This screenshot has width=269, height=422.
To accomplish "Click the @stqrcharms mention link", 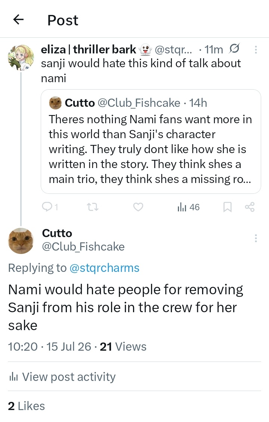I will 105,268.
